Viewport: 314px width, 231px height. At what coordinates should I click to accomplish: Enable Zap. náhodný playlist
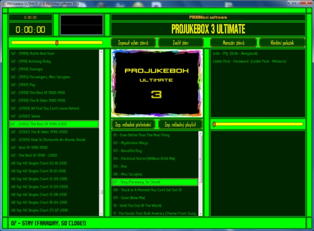point(180,124)
